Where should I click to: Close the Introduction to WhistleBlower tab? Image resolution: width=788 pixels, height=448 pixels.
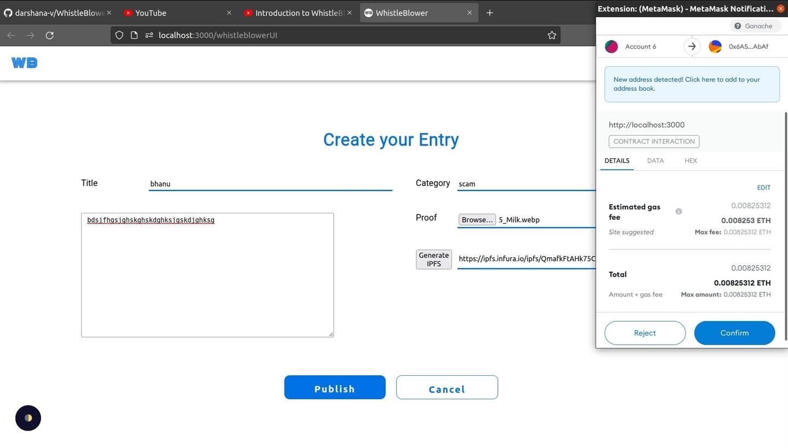point(349,13)
